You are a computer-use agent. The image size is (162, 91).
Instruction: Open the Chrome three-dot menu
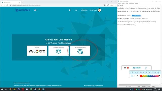(x=115, y=5)
